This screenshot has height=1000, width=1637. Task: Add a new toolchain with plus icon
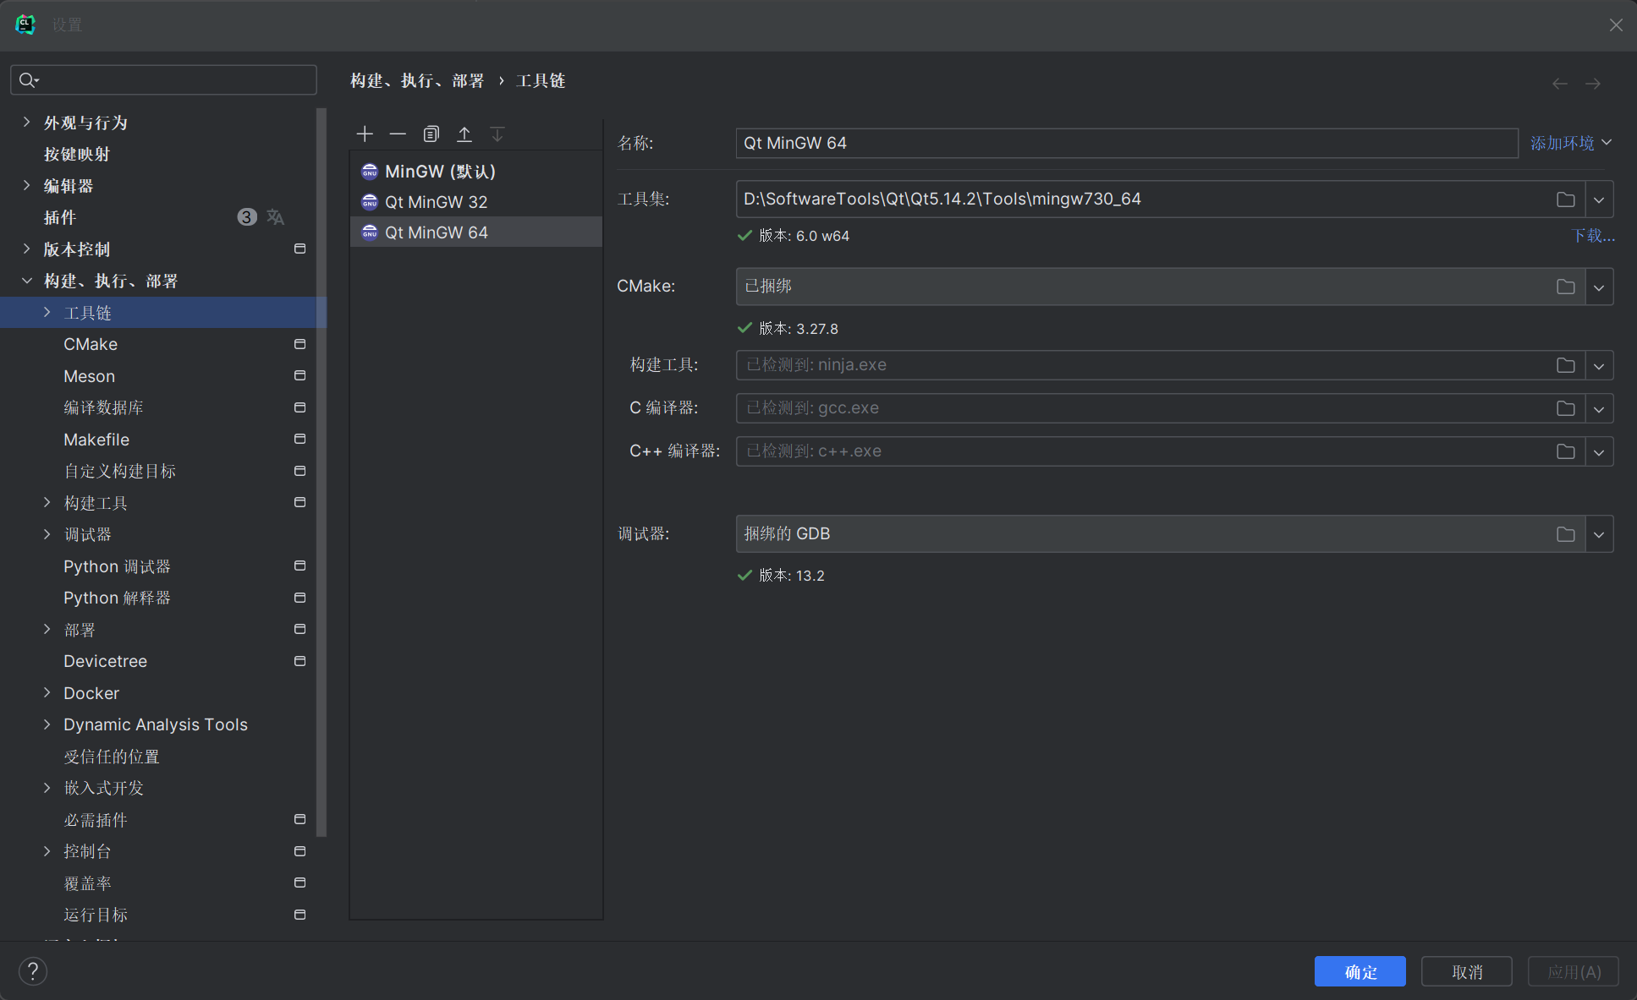(x=365, y=134)
